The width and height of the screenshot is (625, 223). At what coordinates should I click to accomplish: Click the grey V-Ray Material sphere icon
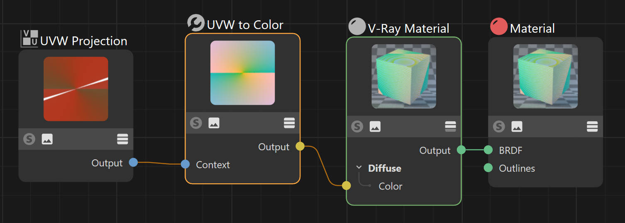pos(357,26)
